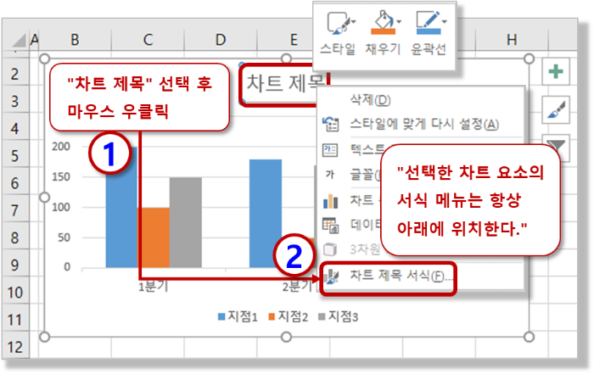Click the chart type bar icon in menu
Image resolution: width=594 pixels, height=374 pixels.
coord(330,201)
